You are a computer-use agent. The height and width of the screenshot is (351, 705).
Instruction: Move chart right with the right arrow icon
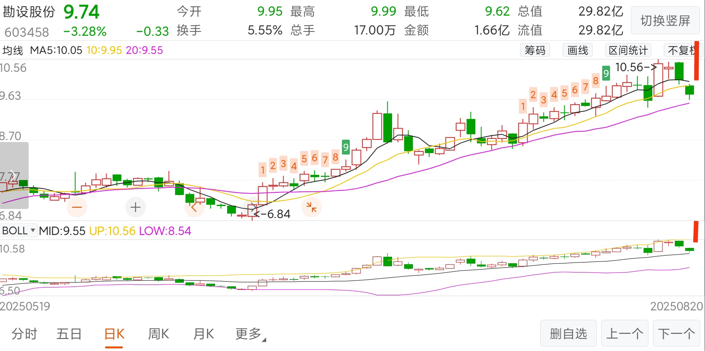coord(252,207)
